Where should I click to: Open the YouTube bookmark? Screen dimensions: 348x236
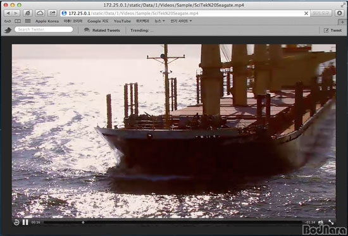pyautogui.click(x=122, y=21)
